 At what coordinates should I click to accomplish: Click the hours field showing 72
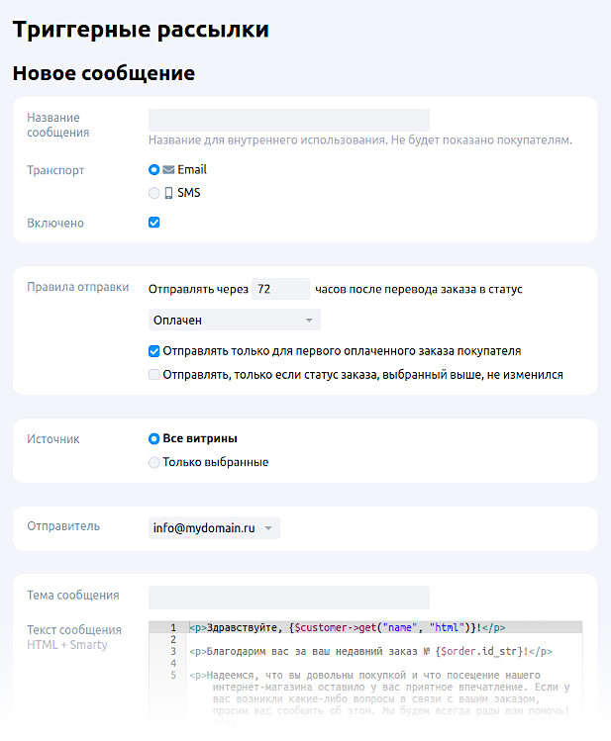[x=280, y=289]
